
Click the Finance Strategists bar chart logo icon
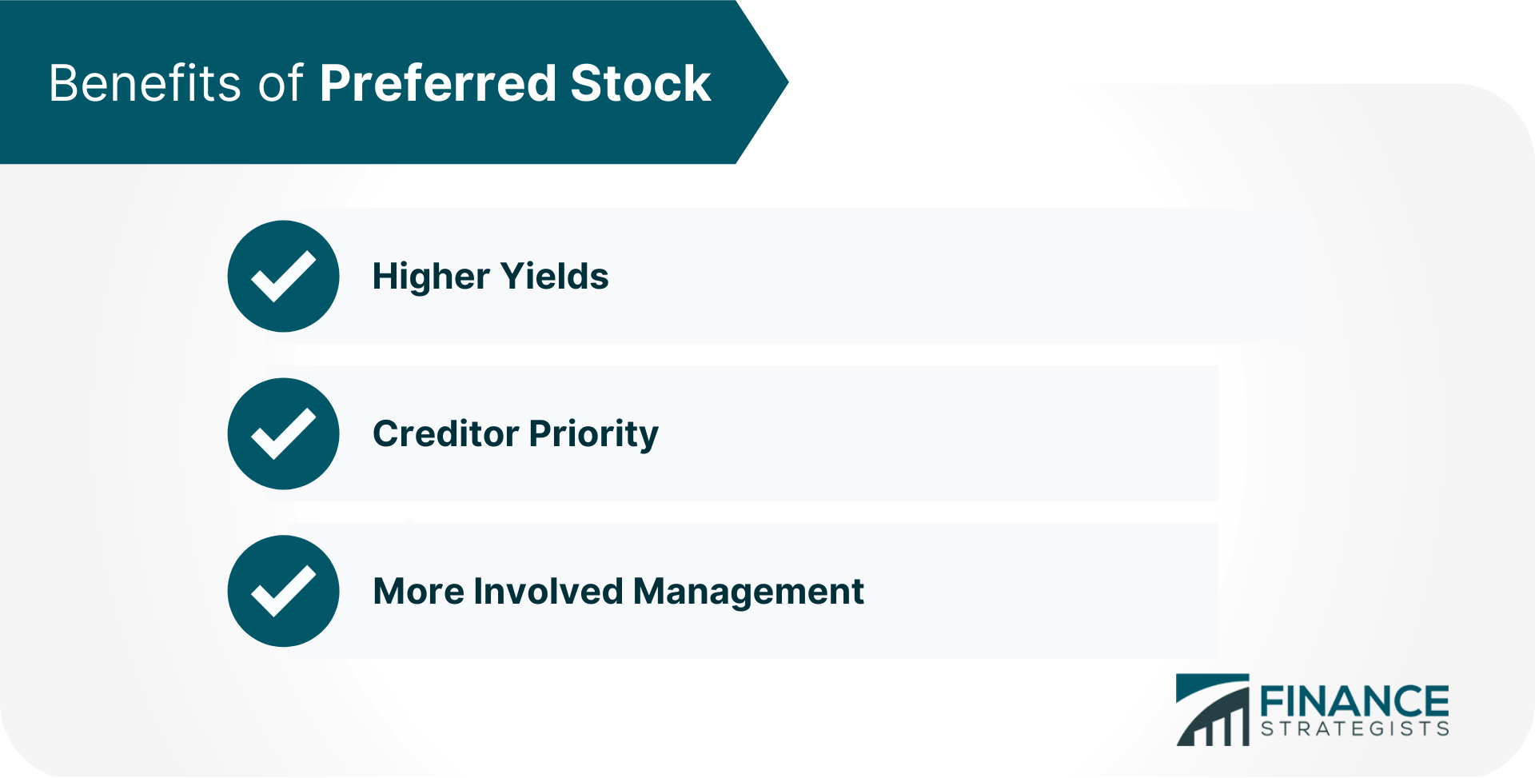[1212, 710]
